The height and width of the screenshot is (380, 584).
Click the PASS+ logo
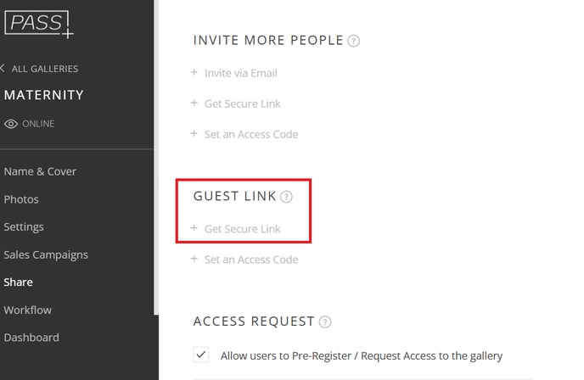39,25
